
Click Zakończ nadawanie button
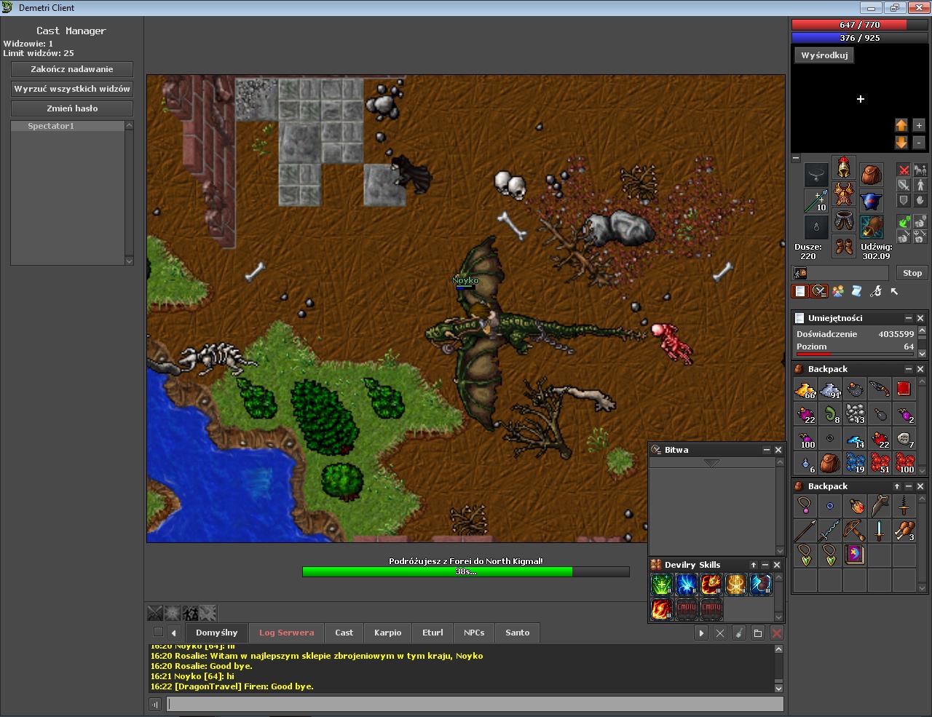point(72,69)
